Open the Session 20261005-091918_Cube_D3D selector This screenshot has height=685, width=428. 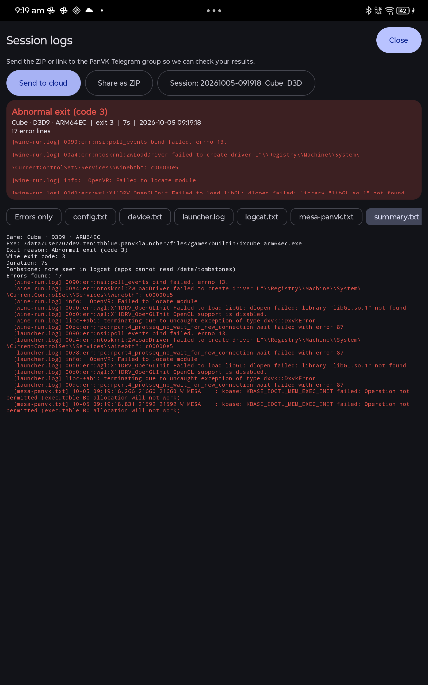(x=236, y=83)
